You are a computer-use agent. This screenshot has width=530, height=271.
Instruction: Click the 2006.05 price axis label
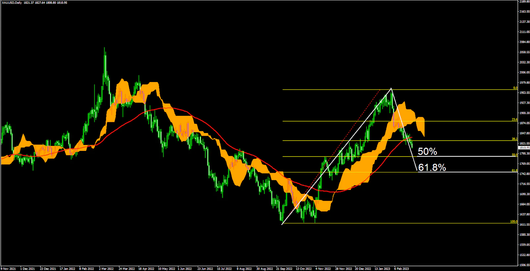coord(524,72)
